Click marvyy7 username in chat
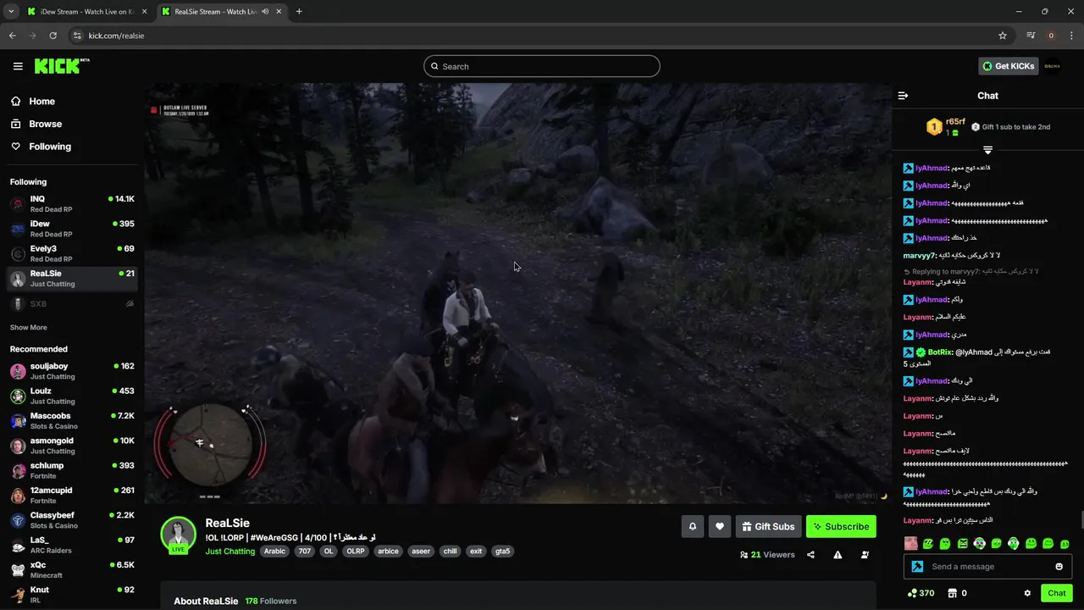 [920, 255]
